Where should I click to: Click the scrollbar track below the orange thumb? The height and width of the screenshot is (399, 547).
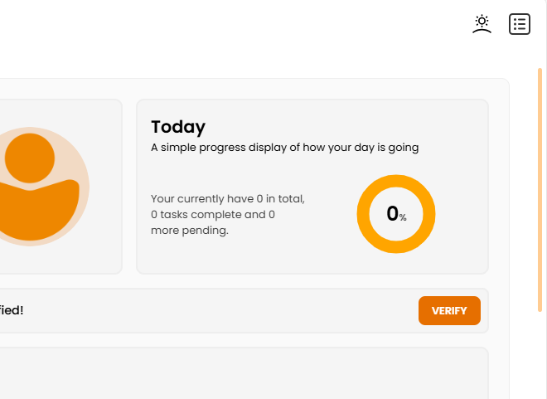(x=540, y=355)
